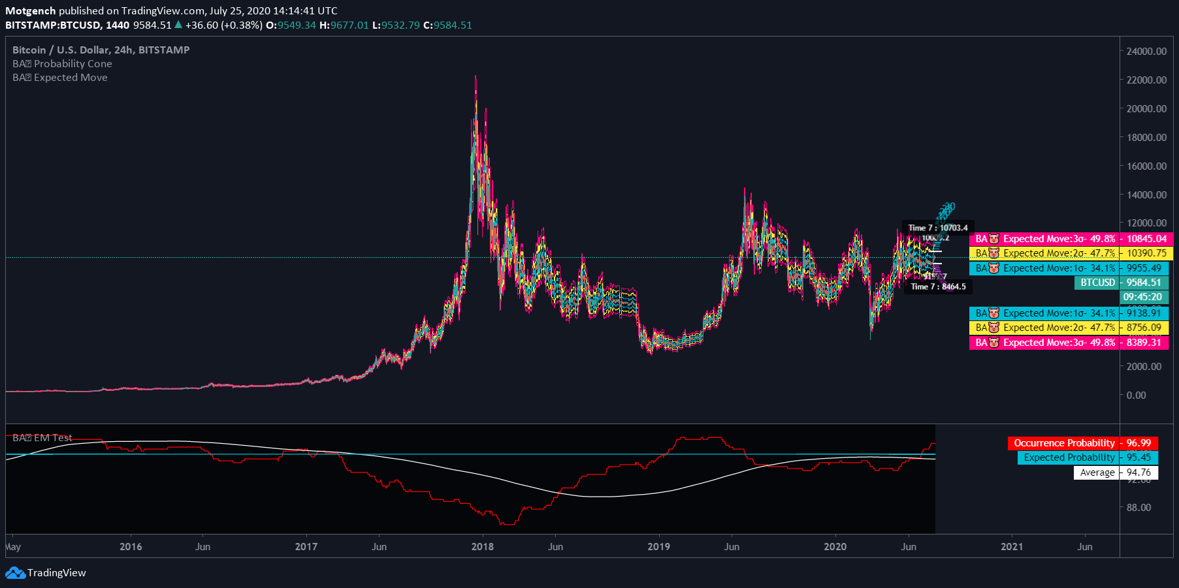The image size is (1179, 588).
Task: Click the 14000.00 level on price axis
Action: click(1146, 195)
